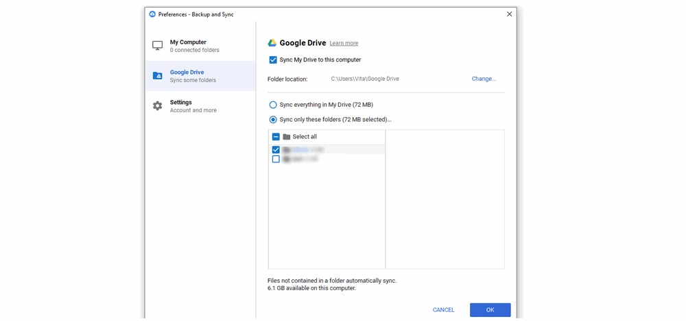
Task: Click the My Computer monitor icon
Action: tap(157, 46)
